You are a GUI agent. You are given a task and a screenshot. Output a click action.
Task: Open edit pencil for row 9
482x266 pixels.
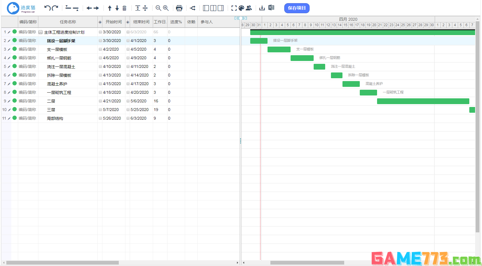pos(9,101)
